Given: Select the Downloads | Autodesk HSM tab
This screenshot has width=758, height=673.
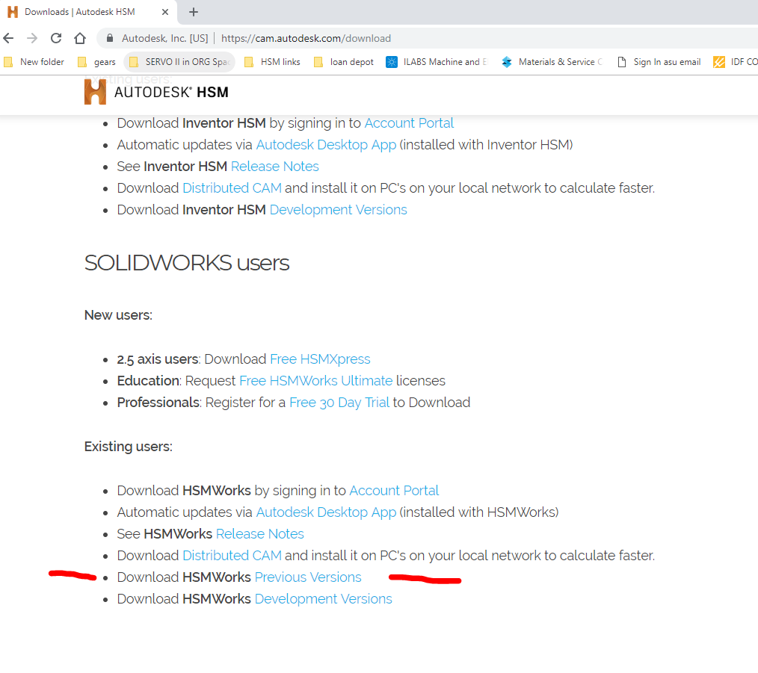Looking at the screenshot, I should (x=88, y=12).
